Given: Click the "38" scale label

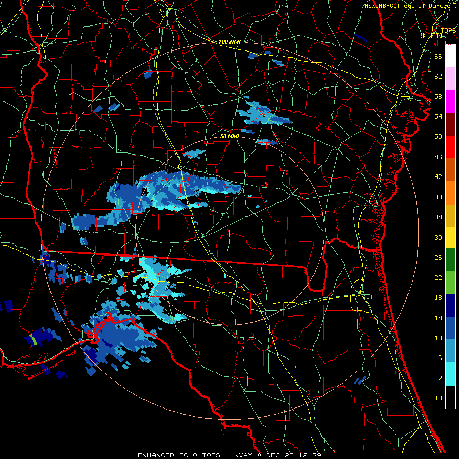Looking at the screenshot, I should point(438,197).
